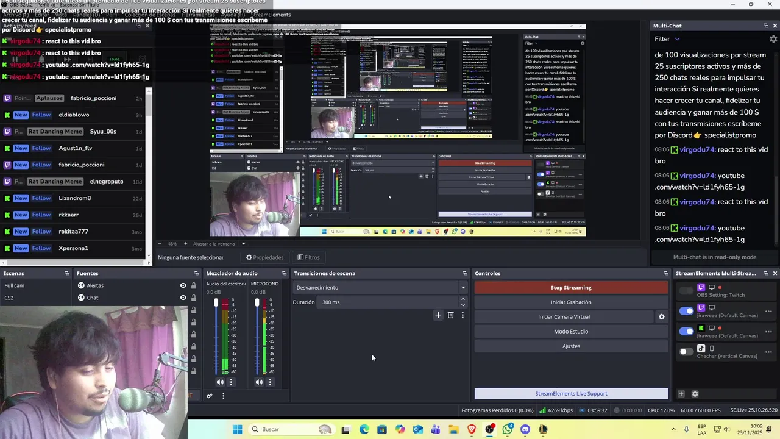Open the Ayuda (H) menu
The height and width of the screenshot is (439, 780).
pyautogui.click(x=233, y=15)
